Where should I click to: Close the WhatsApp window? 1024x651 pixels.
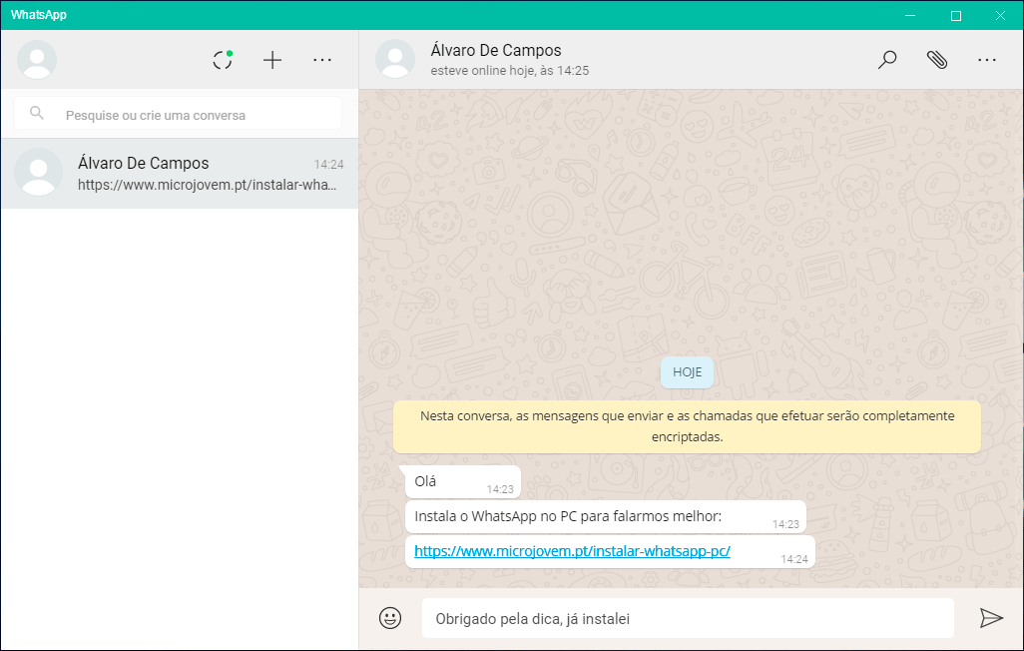coord(1000,15)
